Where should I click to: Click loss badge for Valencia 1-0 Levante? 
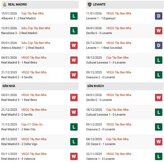pos(159,157)
